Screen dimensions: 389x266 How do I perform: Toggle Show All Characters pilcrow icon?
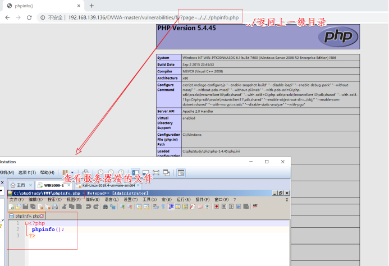163,207
